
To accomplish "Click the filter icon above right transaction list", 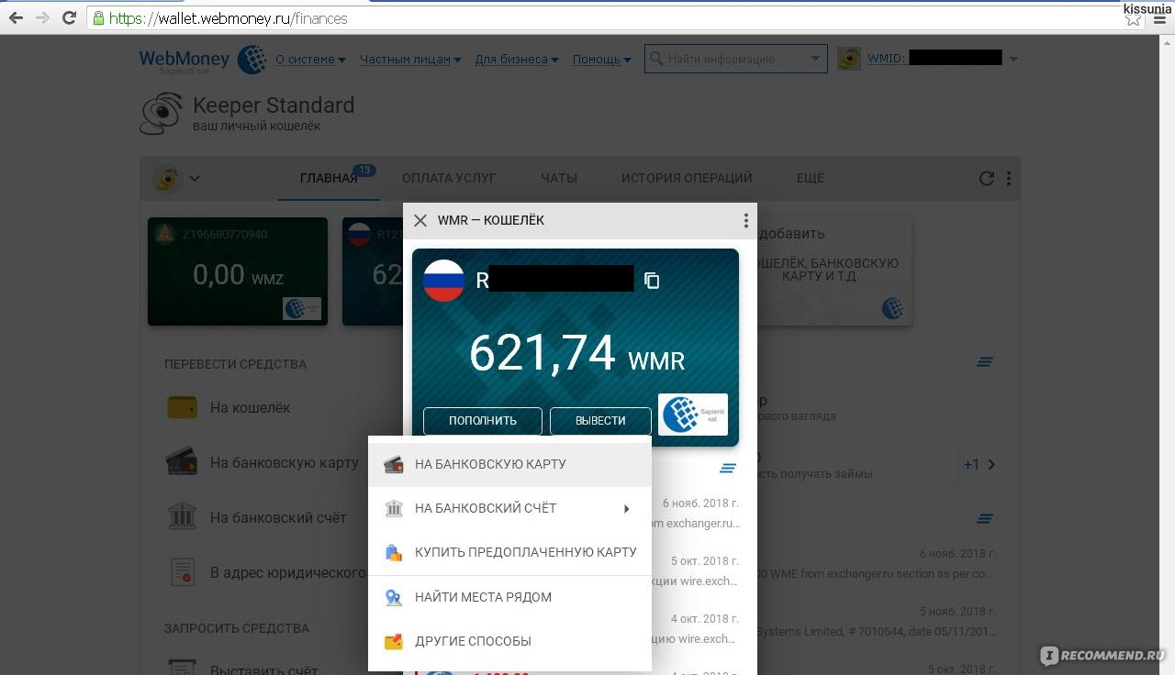I will 985,518.
